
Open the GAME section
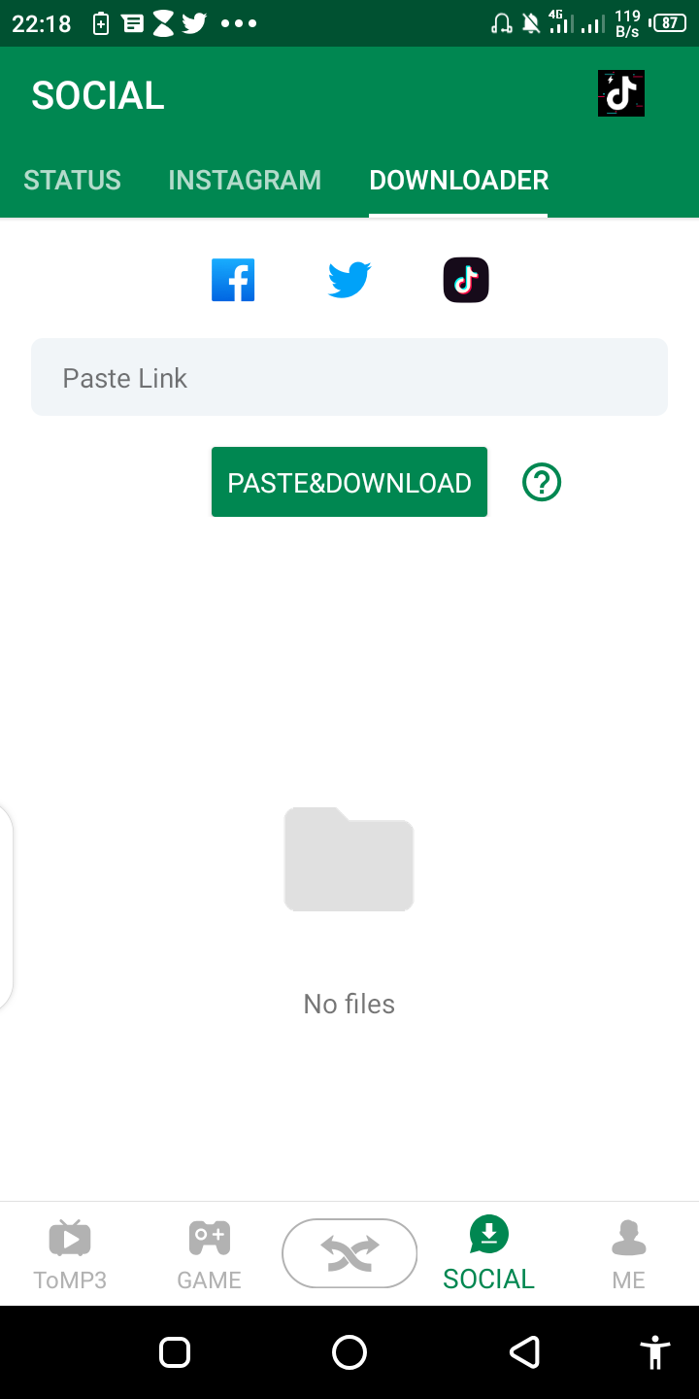point(209,1255)
